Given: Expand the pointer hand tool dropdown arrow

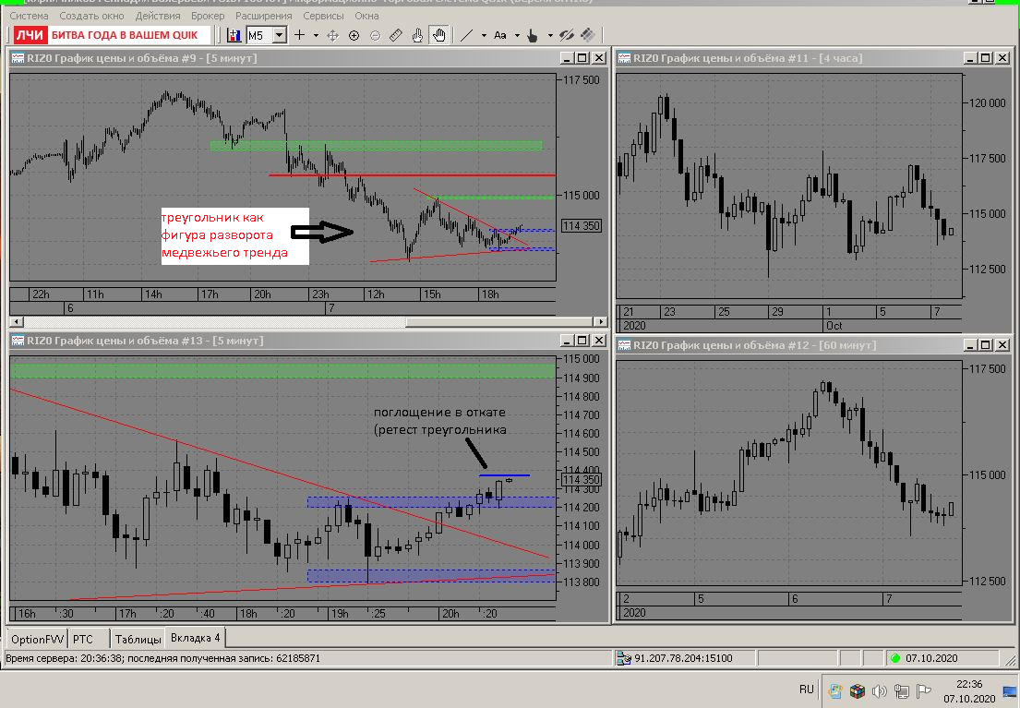Looking at the screenshot, I should coord(550,35).
